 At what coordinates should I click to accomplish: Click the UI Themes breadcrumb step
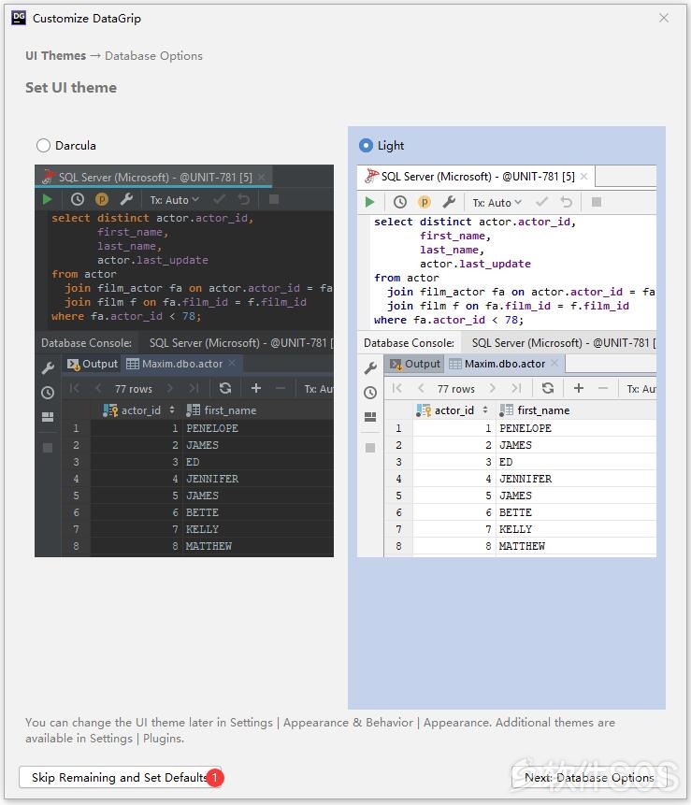[55, 55]
